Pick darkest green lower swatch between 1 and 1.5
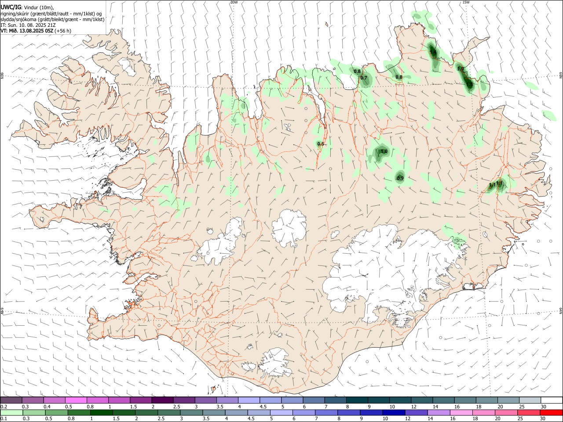The width and height of the screenshot is (563, 422). pos(101,412)
